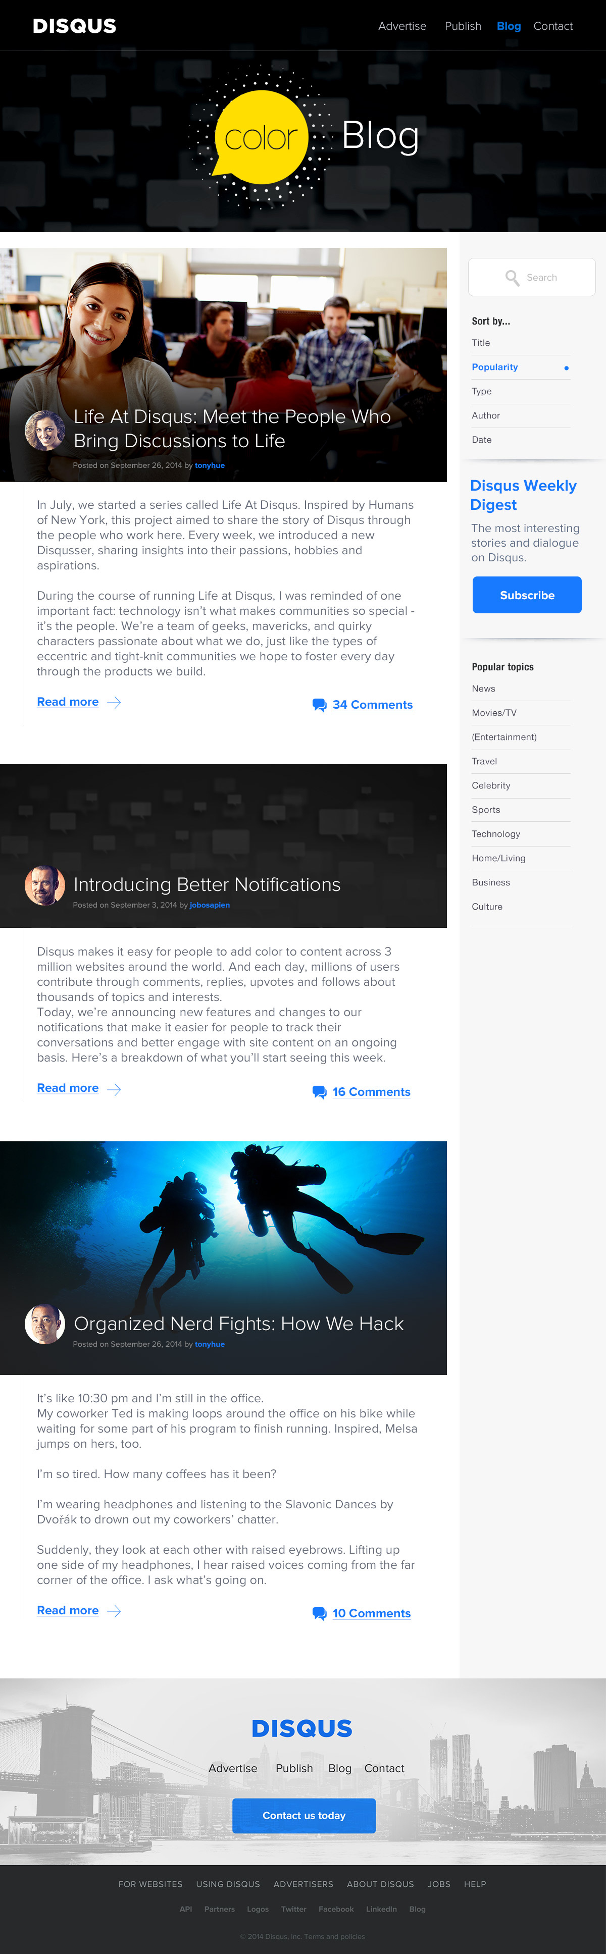Open Blog in the footer navigation
The height and width of the screenshot is (1954, 606).
(x=340, y=1768)
